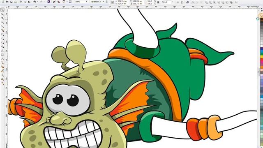Click the Align and Distribute icon
This screenshot has height=148, width=263.
click(236, 2)
